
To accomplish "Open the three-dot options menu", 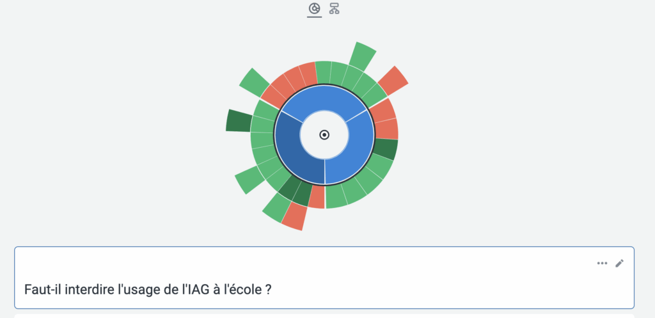I will 602,263.
